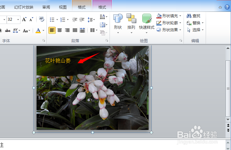The image size is (231, 150).
Task: Open the line spacing options
Action: [x=91, y=19]
